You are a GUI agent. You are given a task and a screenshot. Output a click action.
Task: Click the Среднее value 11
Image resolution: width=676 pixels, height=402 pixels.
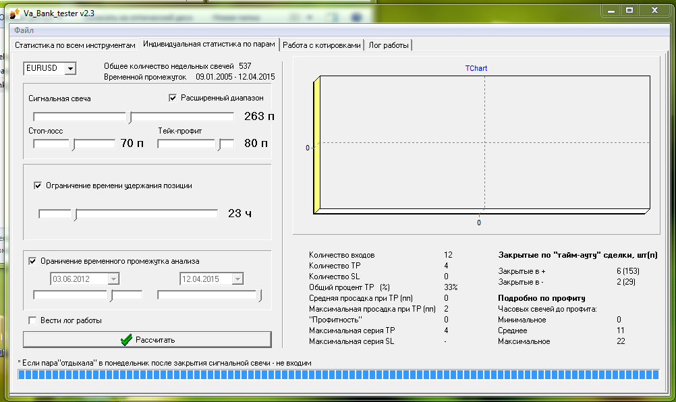pos(621,331)
